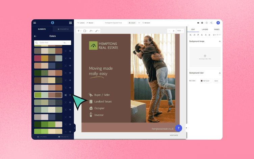Open the apps grid icon

click(x=71, y=23)
